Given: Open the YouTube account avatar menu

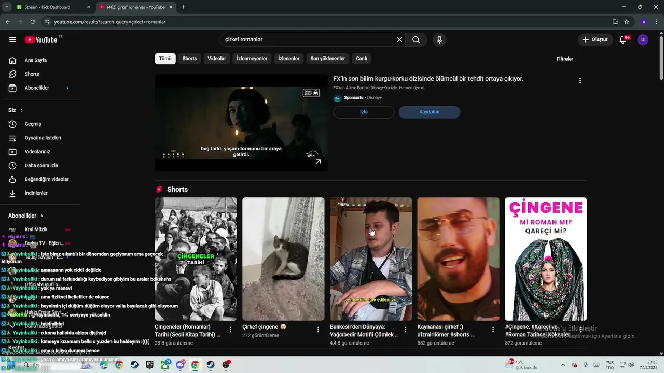Looking at the screenshot, I should tap(643, 40).
